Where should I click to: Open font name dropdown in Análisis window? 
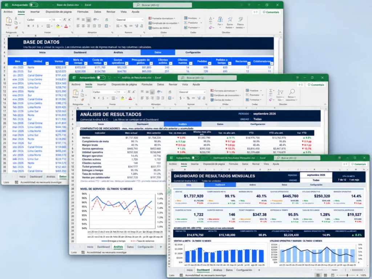115,92
